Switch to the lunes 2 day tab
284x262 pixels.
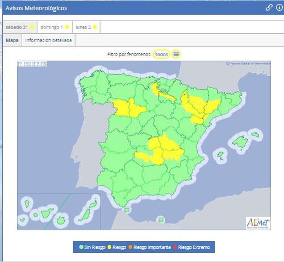click(x=86, y=27)
